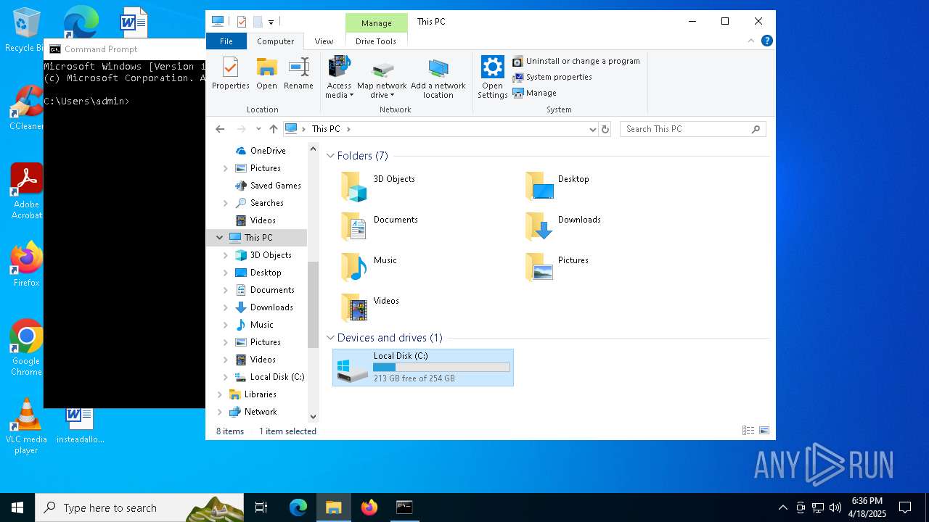This screenshot has width=929, height=522.
Task: Refresh the This PC view
Action: 606,129
